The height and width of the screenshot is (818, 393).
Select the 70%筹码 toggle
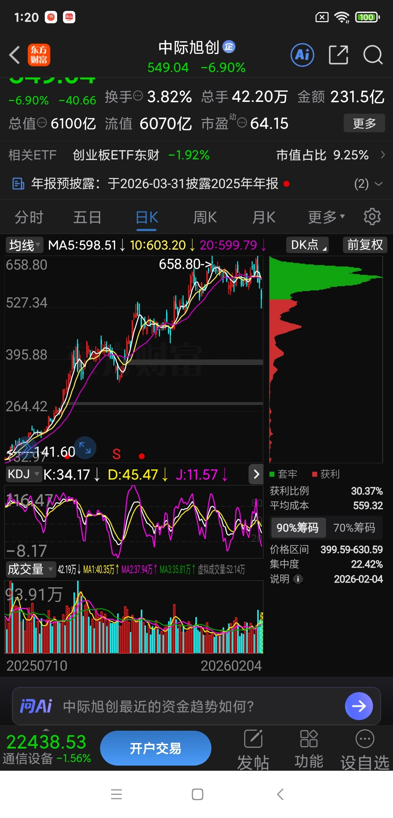click(354, 528)
